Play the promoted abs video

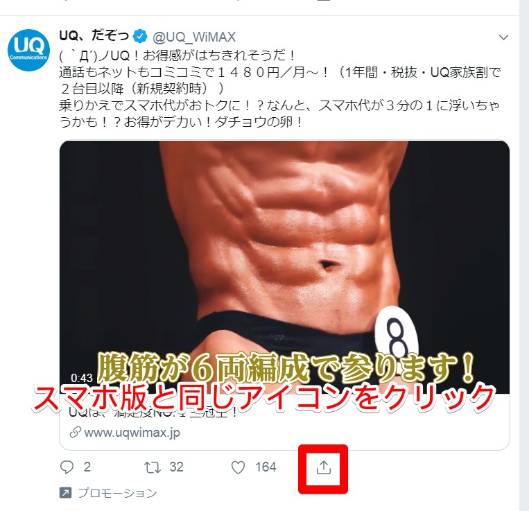pos(284,267)
